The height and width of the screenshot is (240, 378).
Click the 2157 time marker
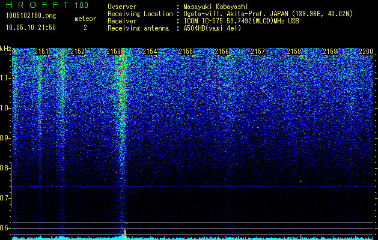click(258, 52)
